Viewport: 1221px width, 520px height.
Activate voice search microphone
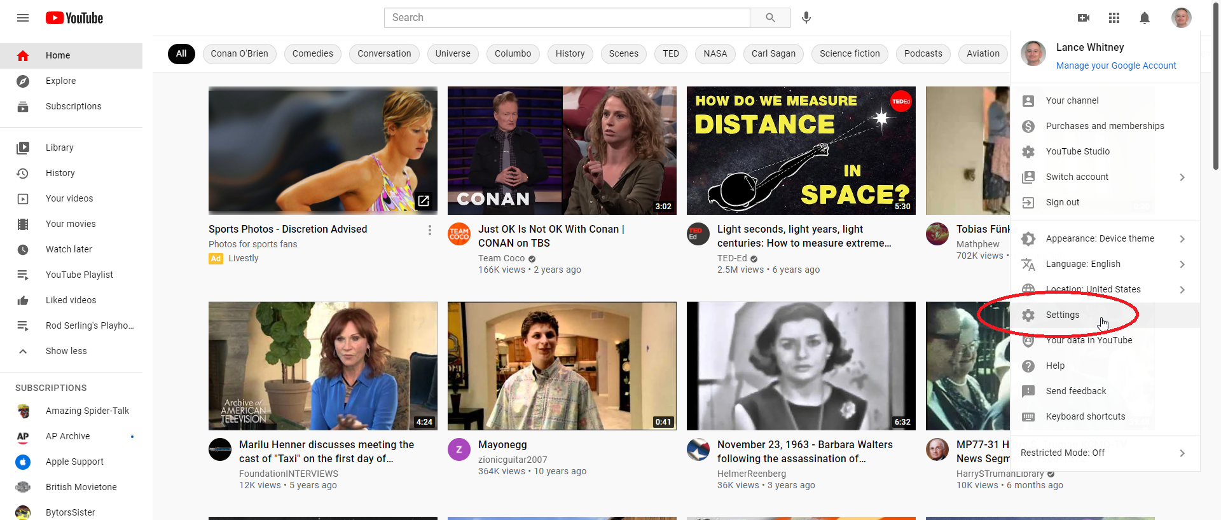click(x=806, y=18)
